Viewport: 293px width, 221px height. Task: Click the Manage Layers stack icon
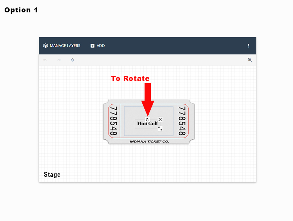click(x=45, y=46)
